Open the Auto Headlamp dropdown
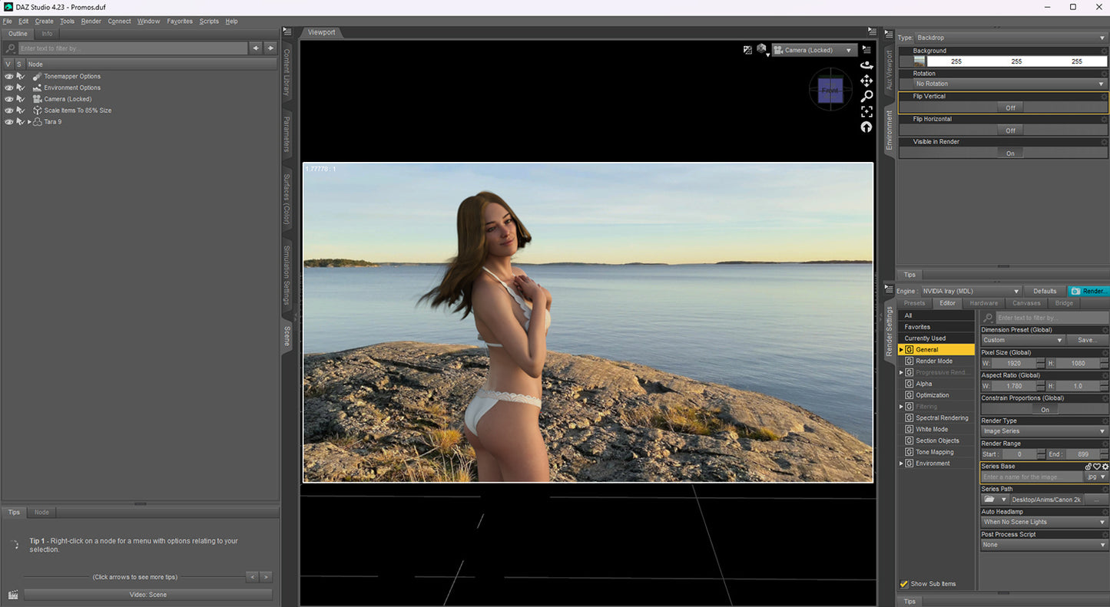Image resolution: width=1110 pixels, height=607 pixels. click(1045, 522)
